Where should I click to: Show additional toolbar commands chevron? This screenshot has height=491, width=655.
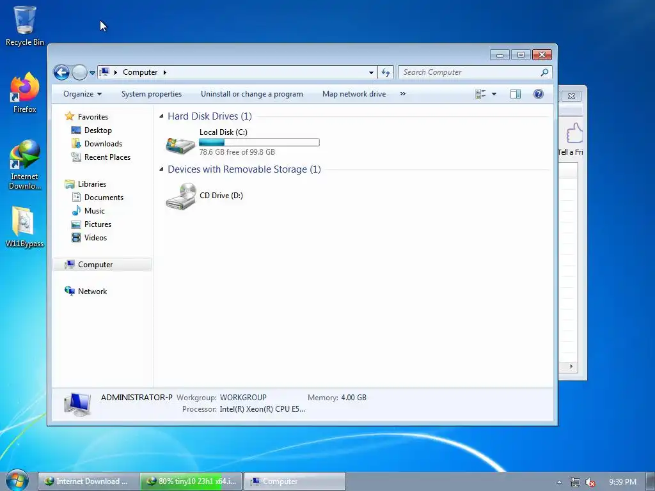coord(403,94)
